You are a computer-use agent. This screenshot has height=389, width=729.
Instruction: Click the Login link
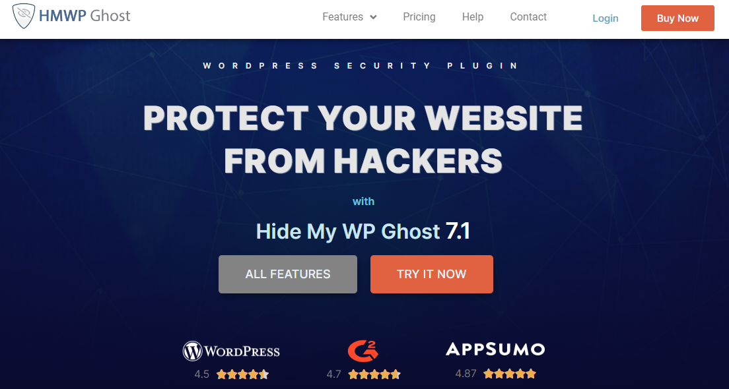606,18
